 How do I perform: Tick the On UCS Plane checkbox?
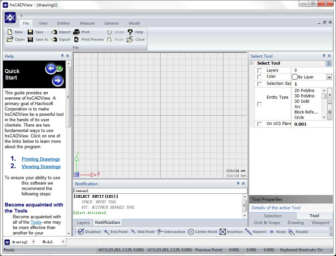click(x=259, y=124)
